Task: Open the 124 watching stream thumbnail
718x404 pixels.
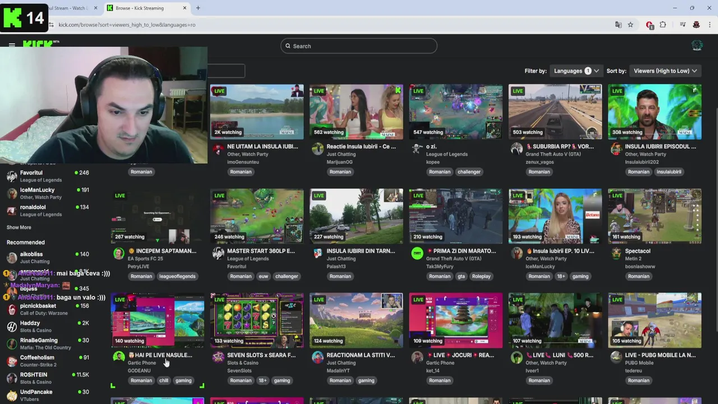Action: [x=356, y=320]
